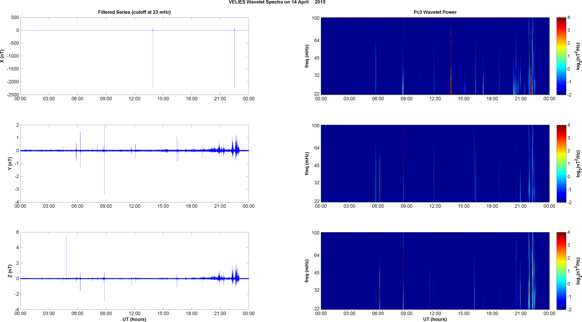The height and width of the screenshot is (322, 582).
Task: Click the red streak near 13:40 in top spectrogram
Action: [451, 56]
